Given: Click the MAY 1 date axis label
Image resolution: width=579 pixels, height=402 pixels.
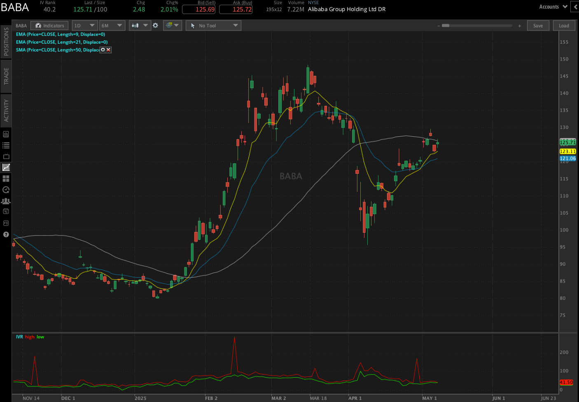Looking at the screenshot, I should pos(430,398).
